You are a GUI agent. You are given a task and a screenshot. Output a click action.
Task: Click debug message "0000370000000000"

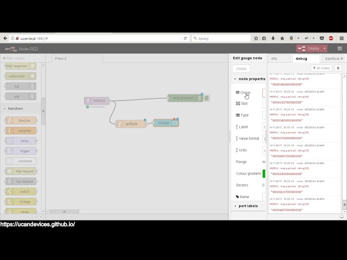click(287, 138)
